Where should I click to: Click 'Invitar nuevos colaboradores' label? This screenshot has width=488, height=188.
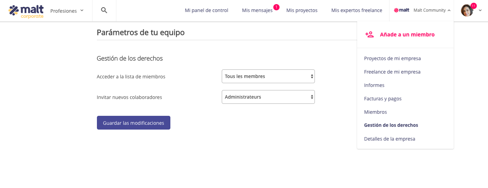(x=129, y=97)
